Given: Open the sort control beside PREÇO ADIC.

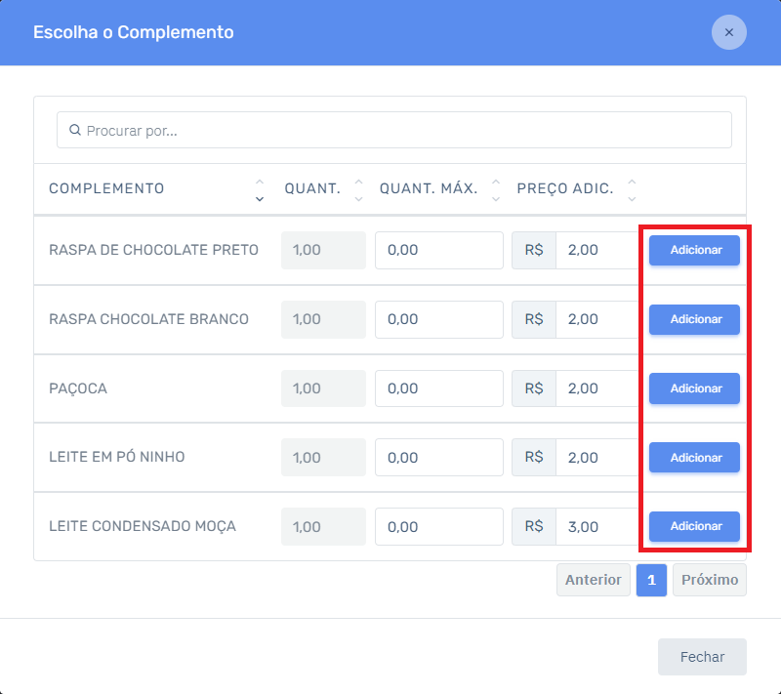Looking at the screenshot, I should click(632, 187).
